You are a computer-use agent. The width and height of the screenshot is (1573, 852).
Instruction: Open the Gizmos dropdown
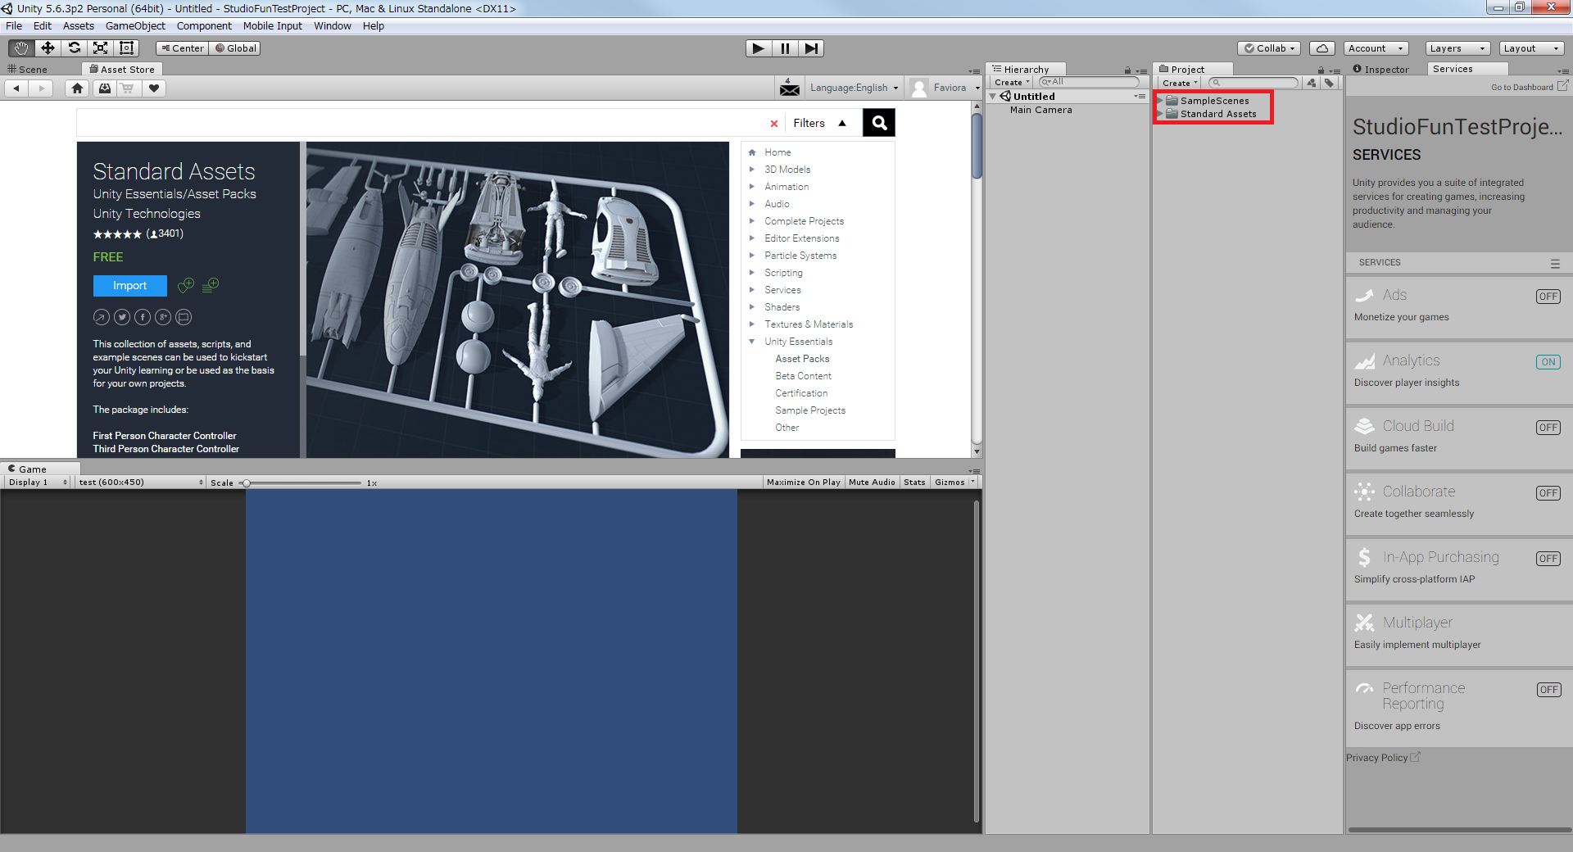(x=954, y=483)
